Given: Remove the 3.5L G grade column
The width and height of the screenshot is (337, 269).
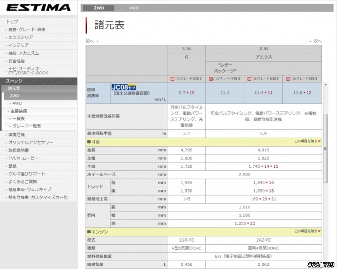Looking at the screenshot, I should pyautogui.click(x=186, y=79).
